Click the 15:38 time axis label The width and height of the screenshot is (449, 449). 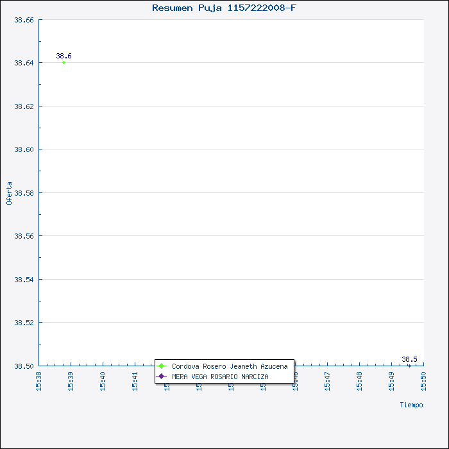[x=39, y=380]
